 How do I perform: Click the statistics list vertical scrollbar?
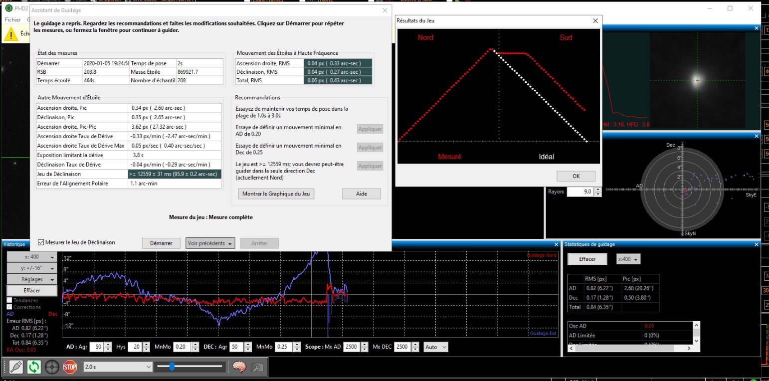[x=697, y=333]
